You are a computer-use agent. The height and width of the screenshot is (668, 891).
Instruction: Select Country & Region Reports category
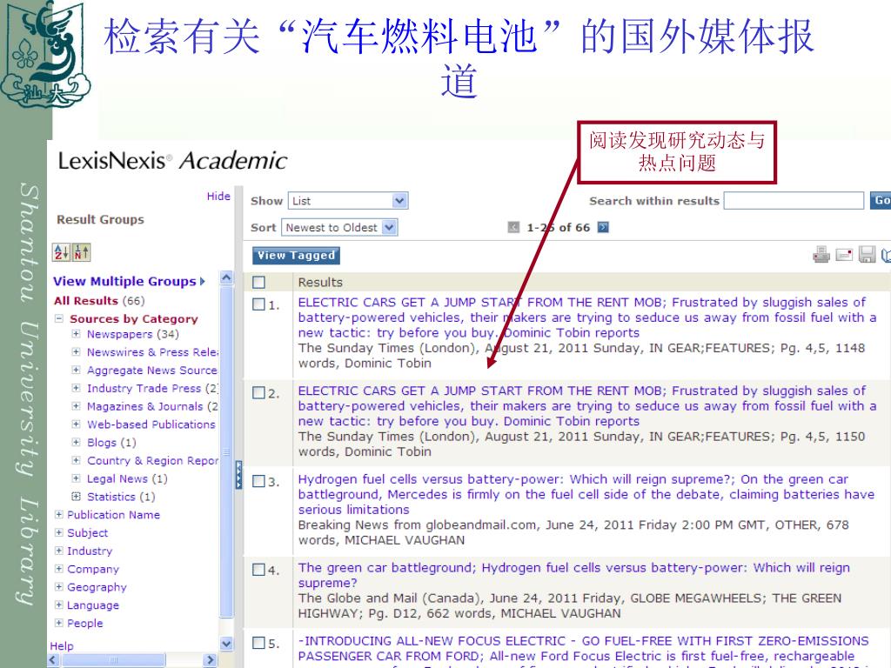click(152, 461)
